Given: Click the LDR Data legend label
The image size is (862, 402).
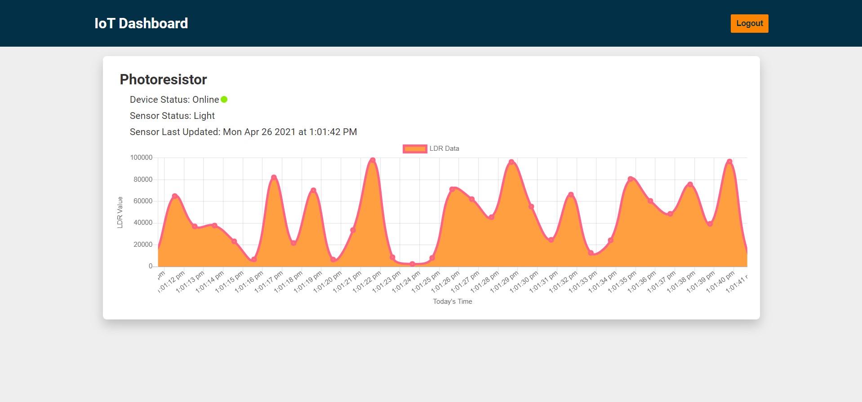Looking at the screenshot, I should (x=444, y=149).
